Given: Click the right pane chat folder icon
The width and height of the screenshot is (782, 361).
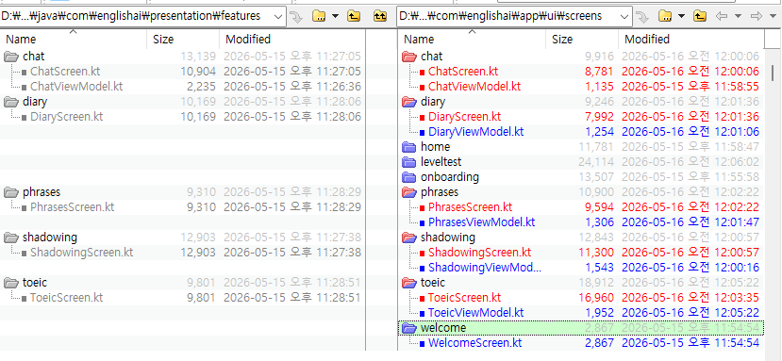Looking at the screenshot, I should (x=409, y=57).
